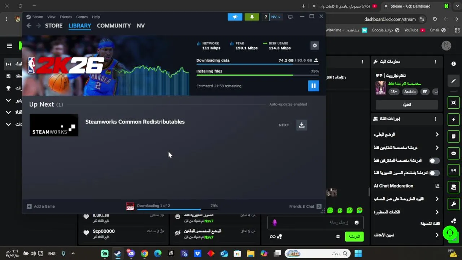The height and width of the screenshot is (260, 462).
Task: Pause the NBA 2K26 download
Action: 313,86
